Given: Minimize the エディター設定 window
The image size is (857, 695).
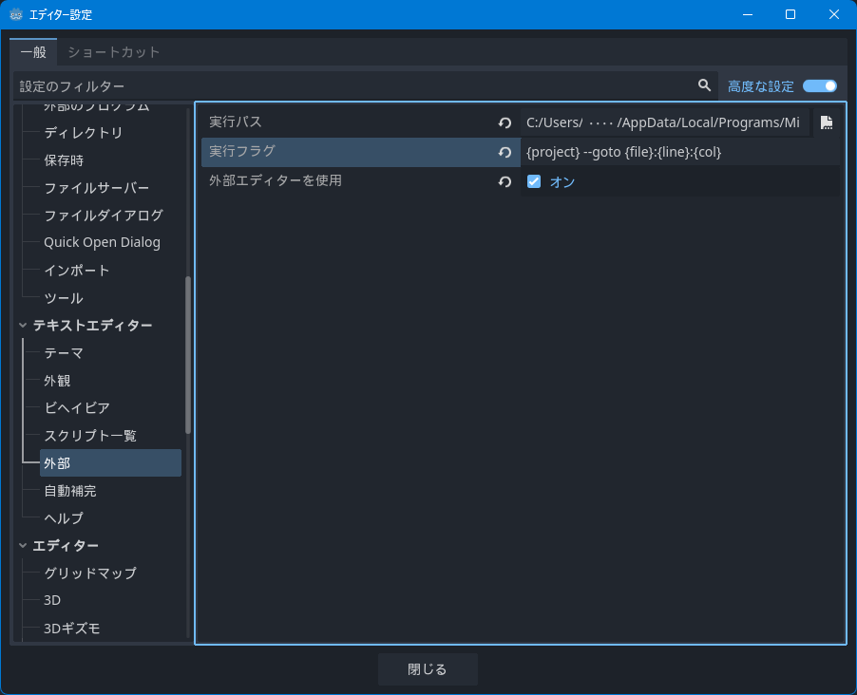Looking at the screenshot, I should coord(748,15).
